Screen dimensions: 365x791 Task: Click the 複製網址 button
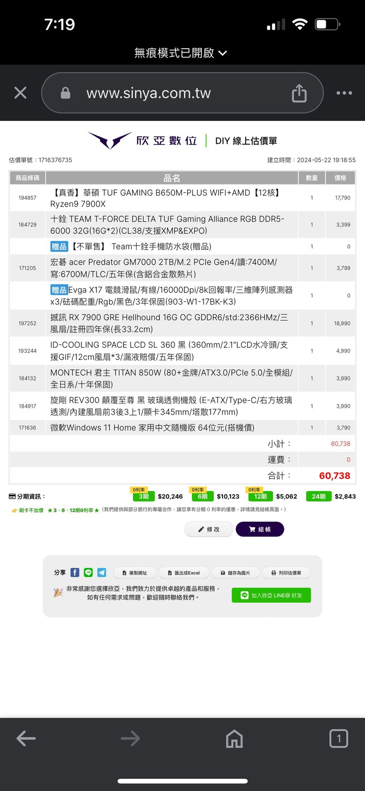click(135, 573)
